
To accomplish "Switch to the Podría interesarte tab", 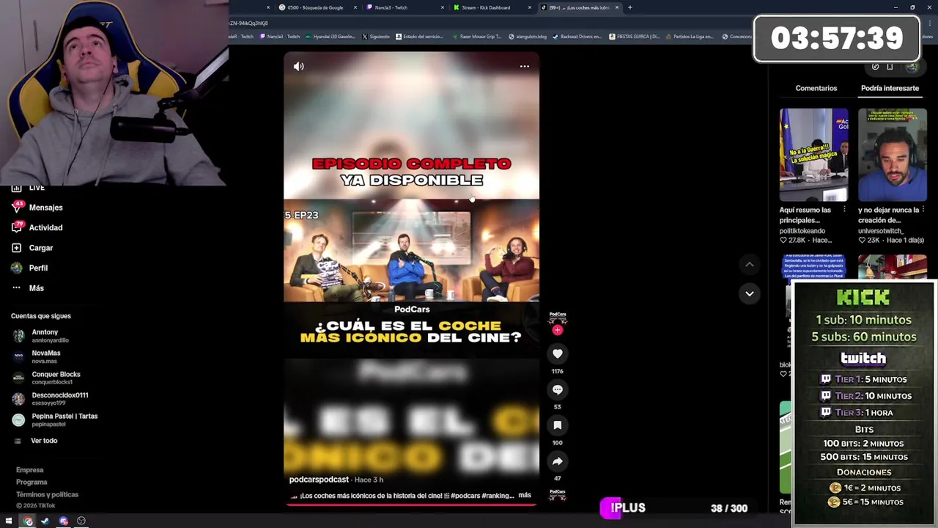I will tap(890, 88).
